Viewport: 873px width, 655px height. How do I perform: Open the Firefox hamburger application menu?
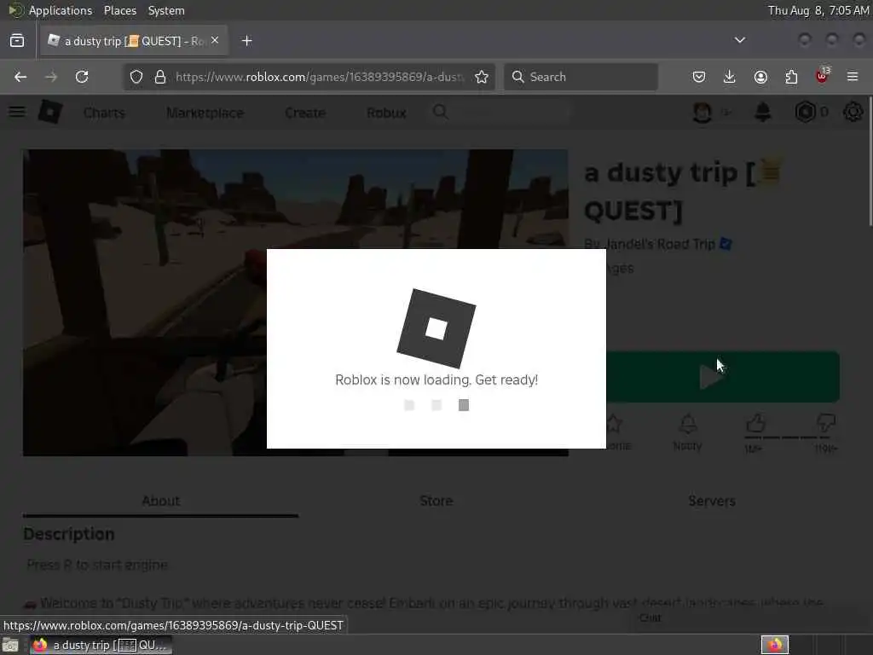(853, 77)
